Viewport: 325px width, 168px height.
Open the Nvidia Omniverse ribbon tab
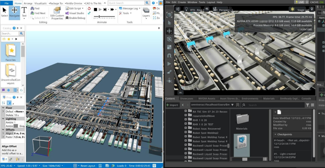[x=74, y=3]
